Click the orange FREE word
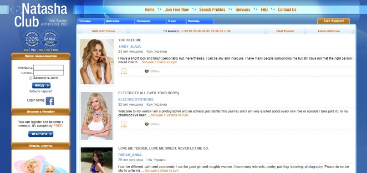The width and height of the screenshot is (367, 173). tap(58, 126)
